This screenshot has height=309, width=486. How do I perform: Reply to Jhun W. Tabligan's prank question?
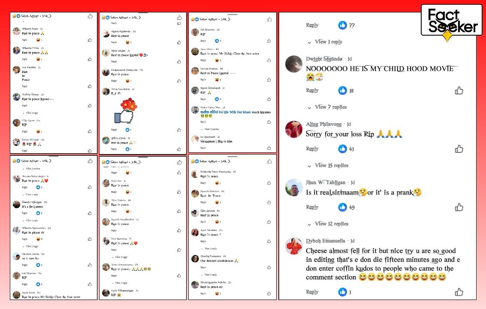[x=312, y=207]
